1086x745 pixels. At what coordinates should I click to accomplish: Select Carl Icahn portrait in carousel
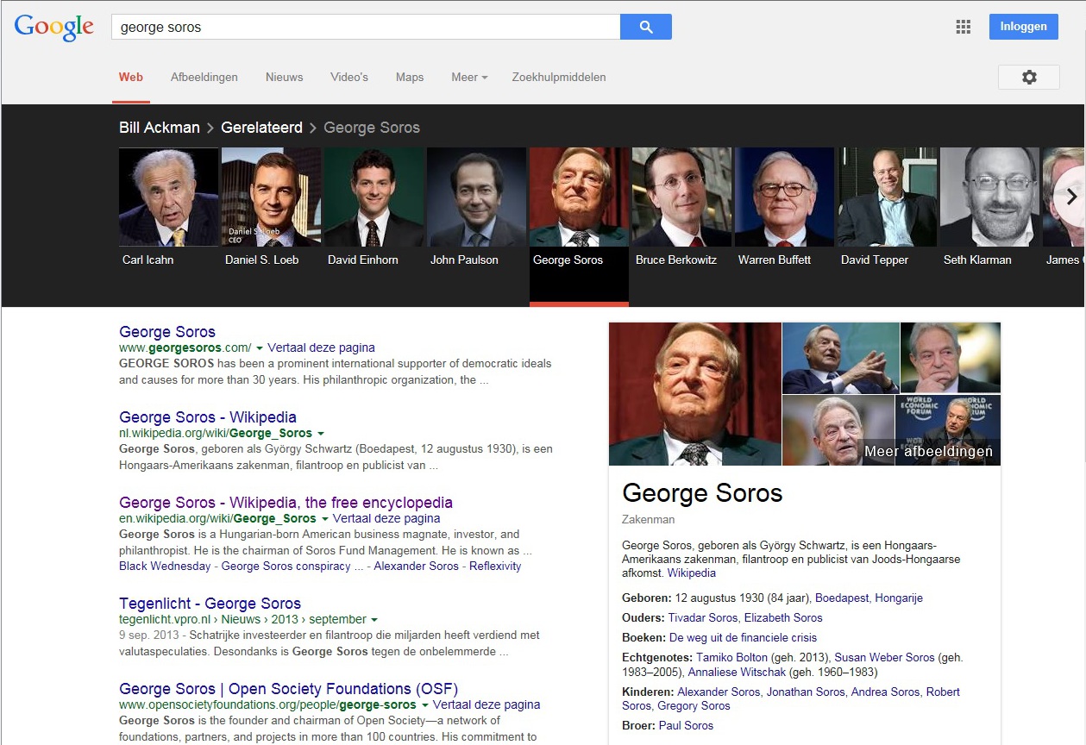168,197
